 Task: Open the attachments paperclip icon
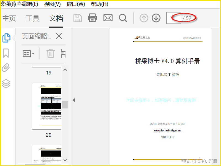[x=6, y=68]
